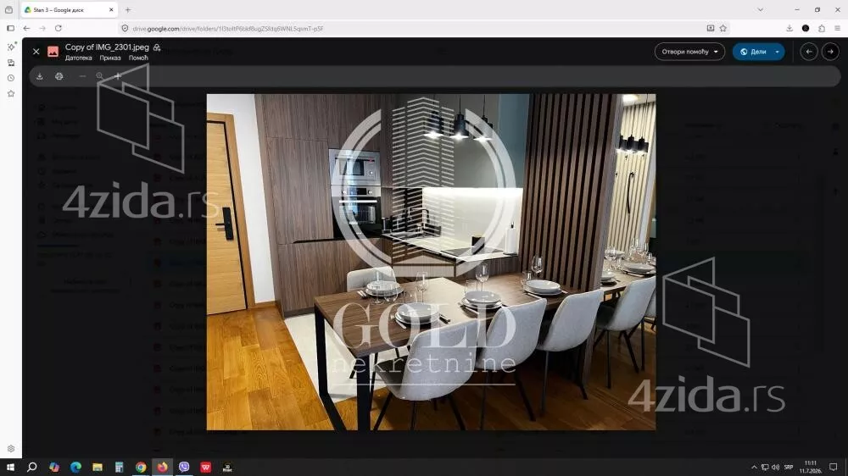Print the previewed image
This screenshot has width=848, height=476.
click(x=59, y=76)
